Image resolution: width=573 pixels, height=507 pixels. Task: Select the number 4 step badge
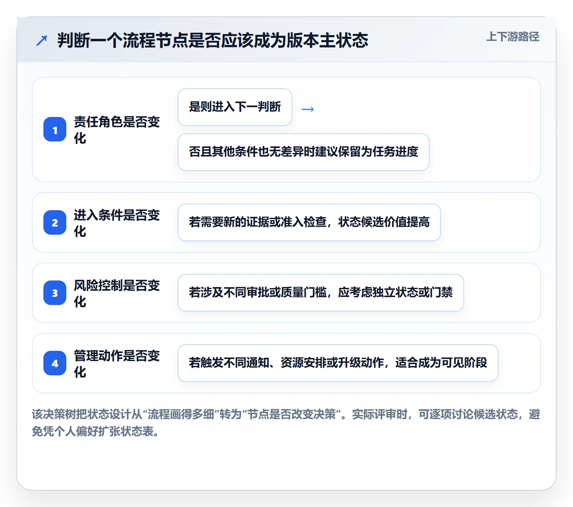[x=55, y=363]
